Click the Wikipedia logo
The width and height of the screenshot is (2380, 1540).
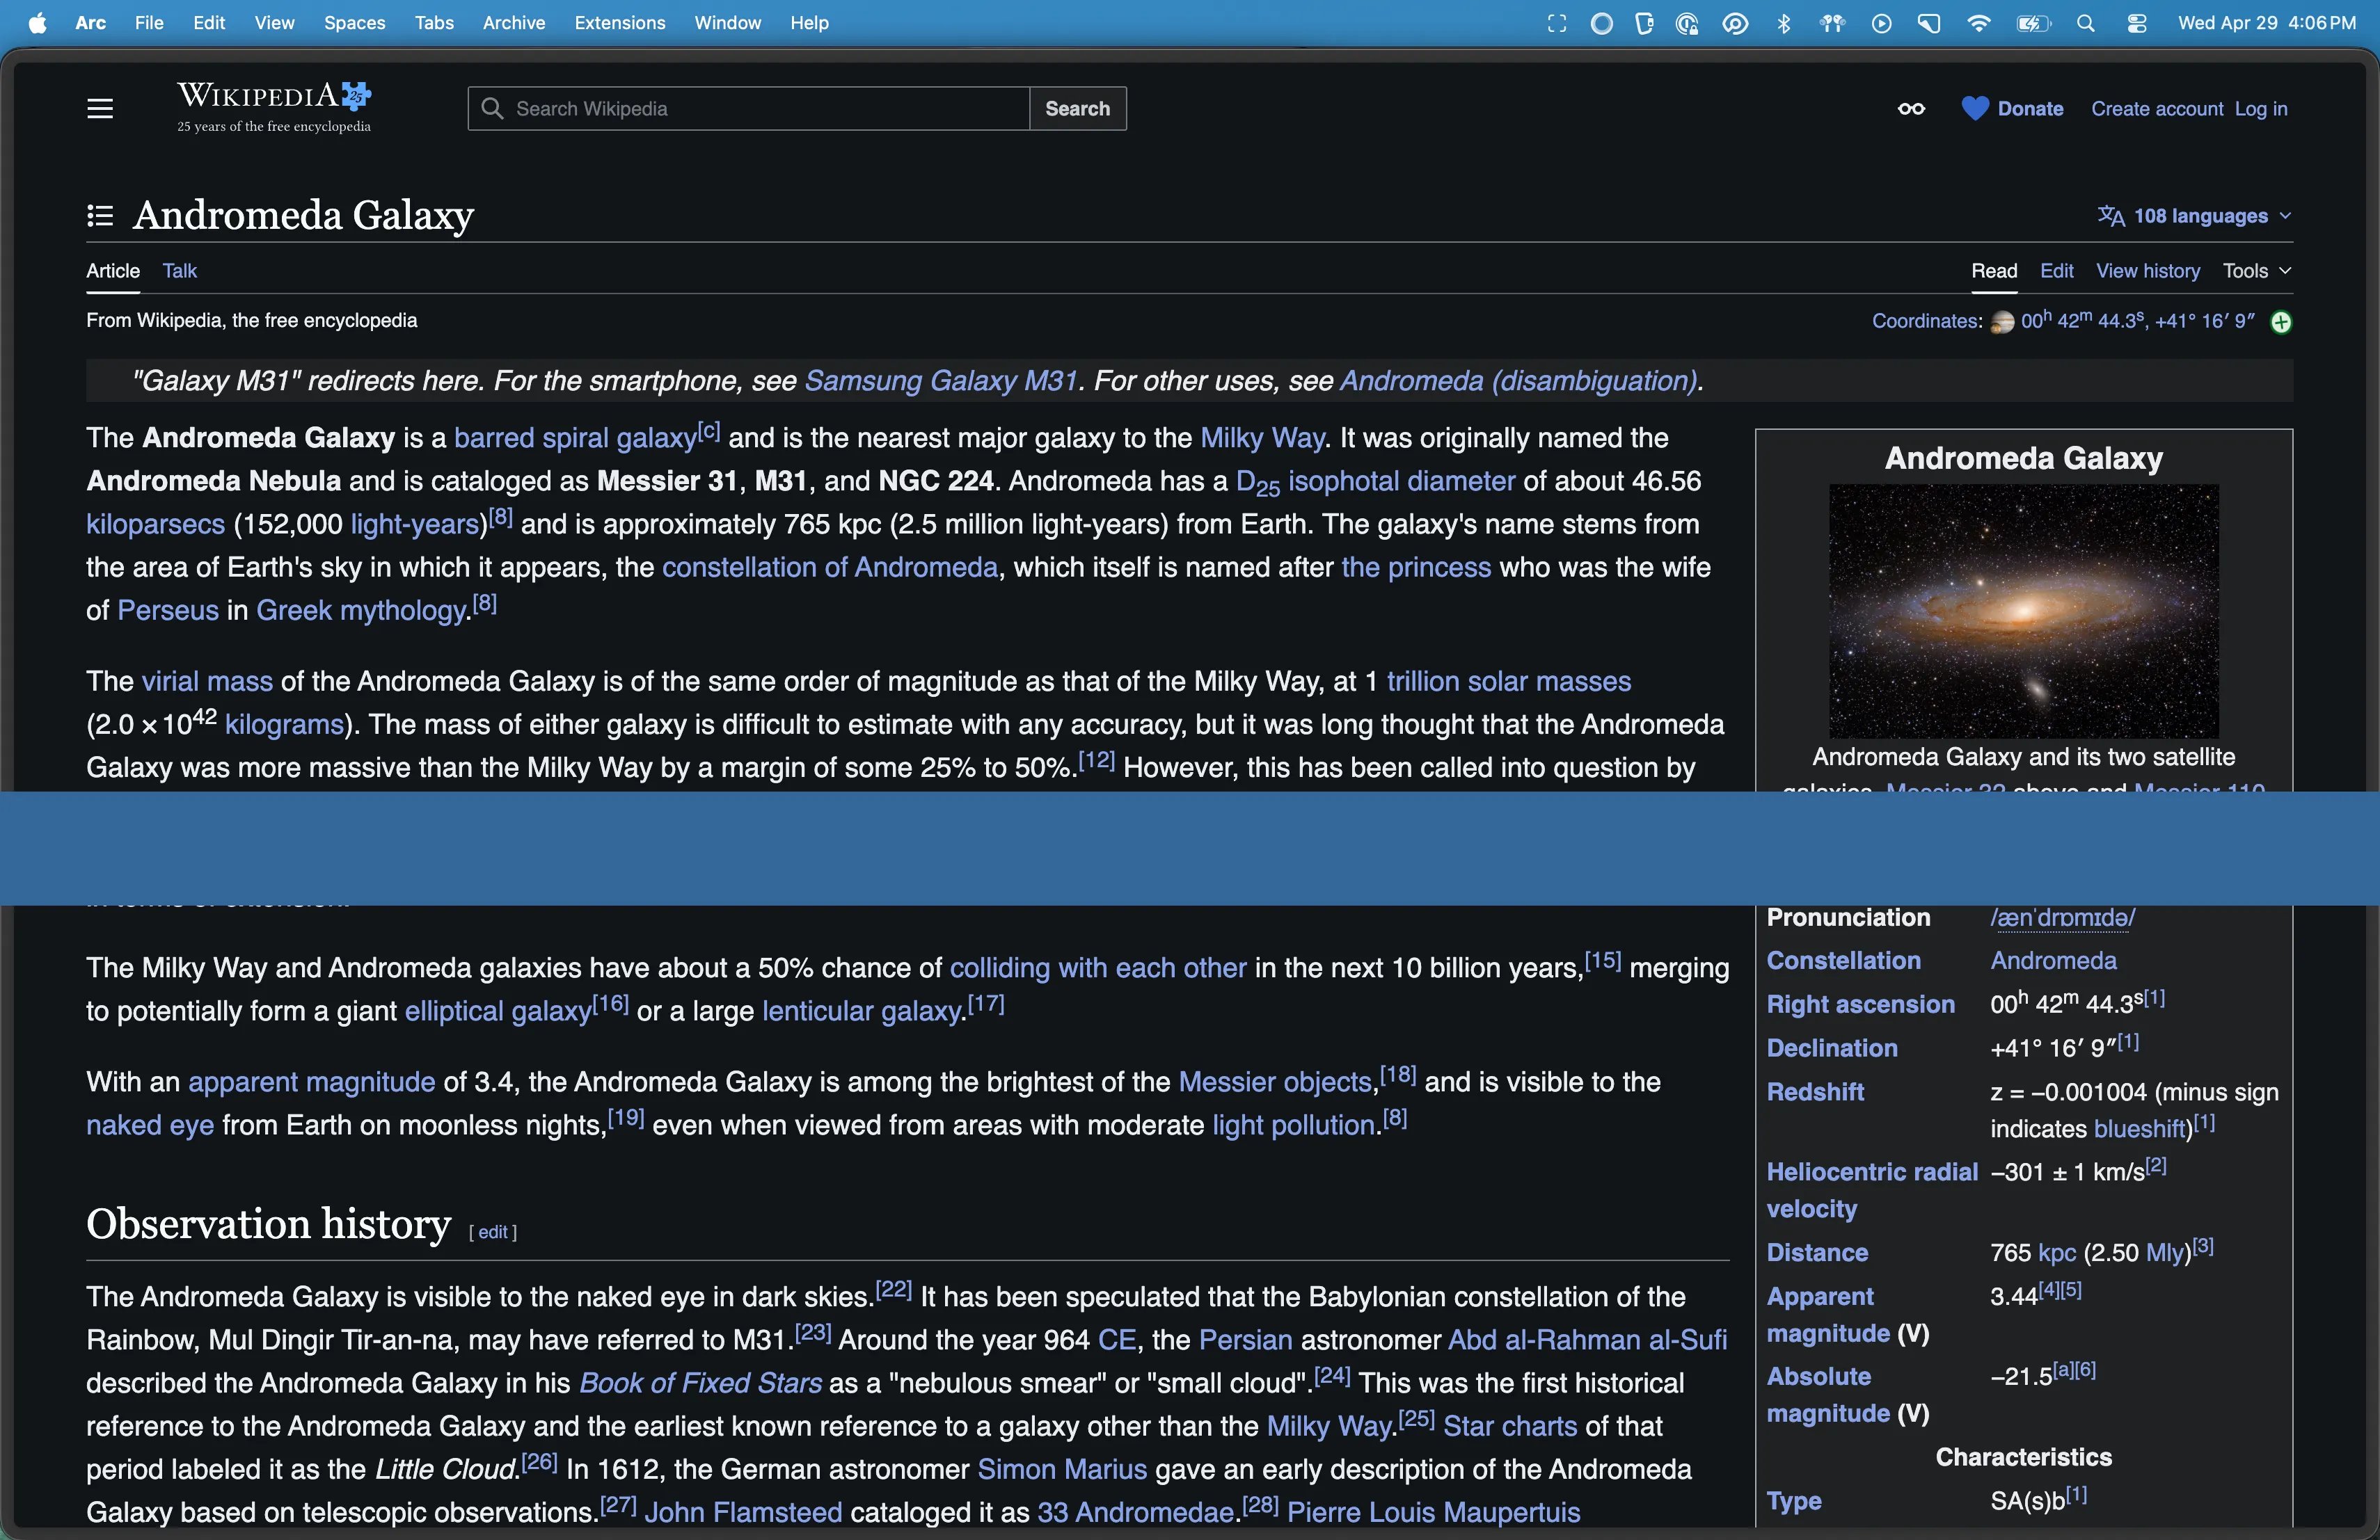point(274,107)
